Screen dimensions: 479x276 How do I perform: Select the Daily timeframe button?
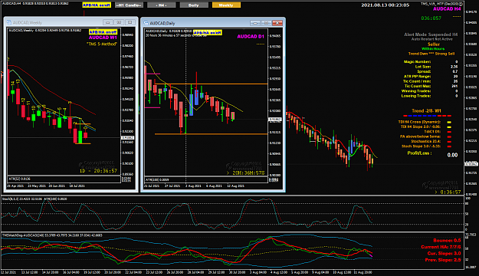pyautogui.click(x=194, y=5)
